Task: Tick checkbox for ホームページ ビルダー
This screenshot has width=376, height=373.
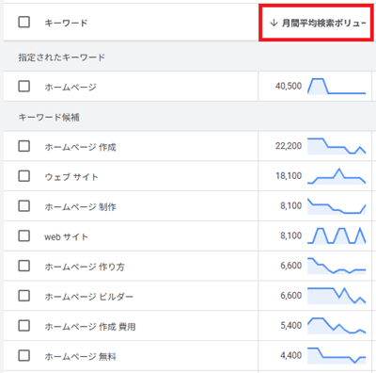Action: coord(24,296)
